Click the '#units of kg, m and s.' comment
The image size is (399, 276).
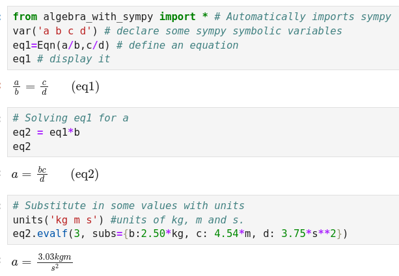(x=177, y=220)
